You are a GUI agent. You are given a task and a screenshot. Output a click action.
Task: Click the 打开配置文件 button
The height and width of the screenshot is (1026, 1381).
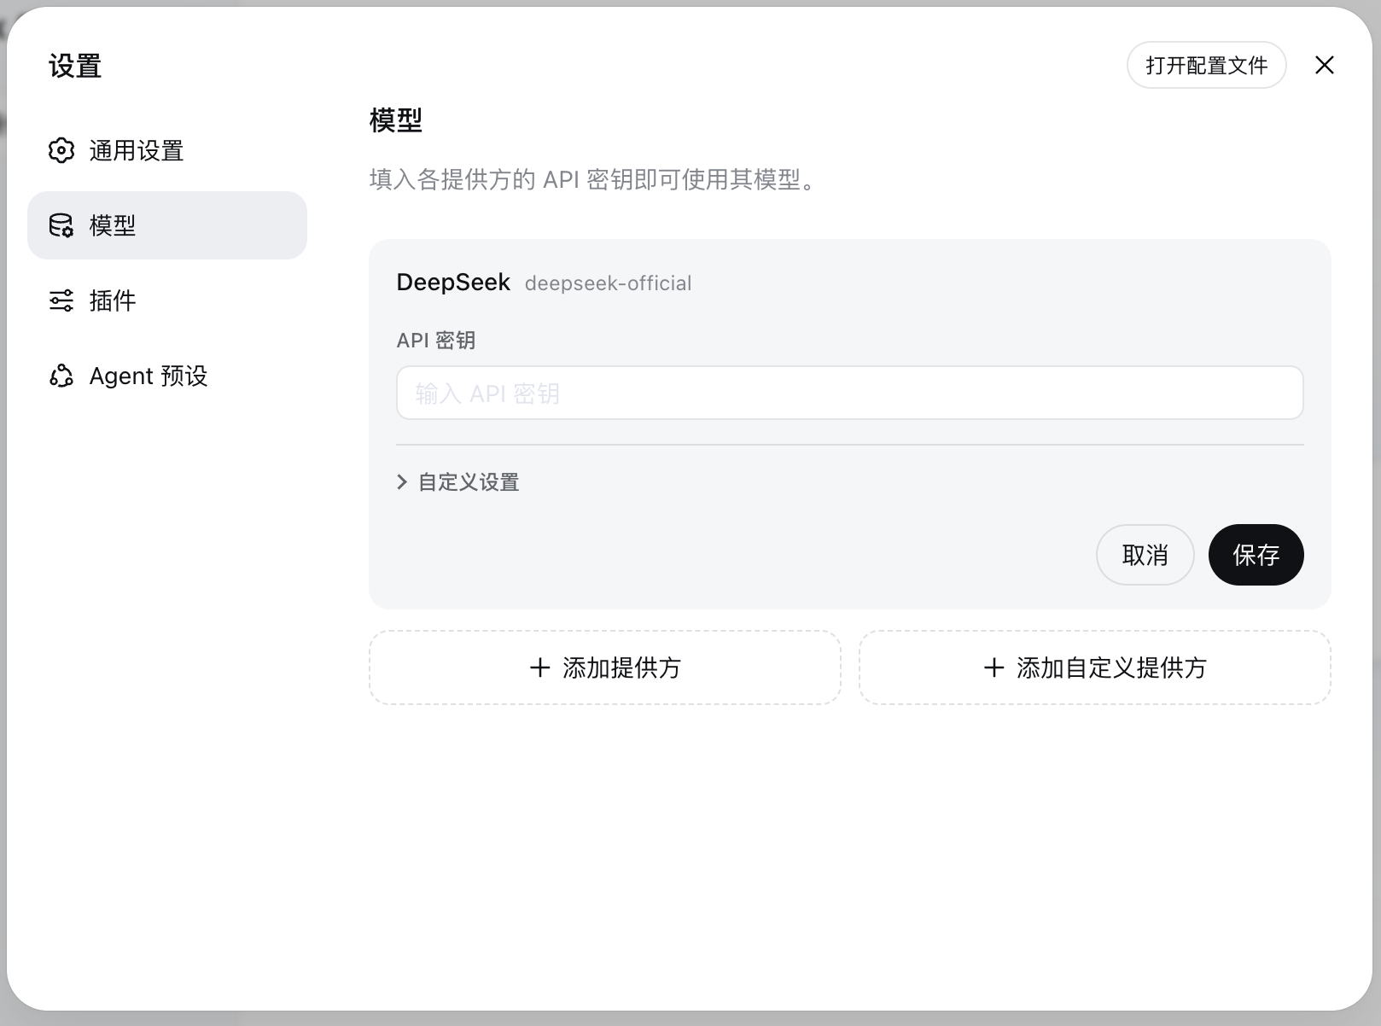coord(1206,65)
